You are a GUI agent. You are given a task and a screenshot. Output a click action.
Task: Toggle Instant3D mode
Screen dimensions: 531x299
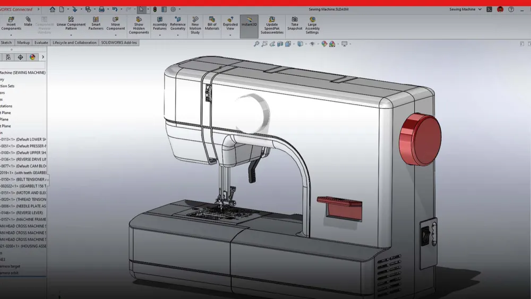tap(249, 26)
